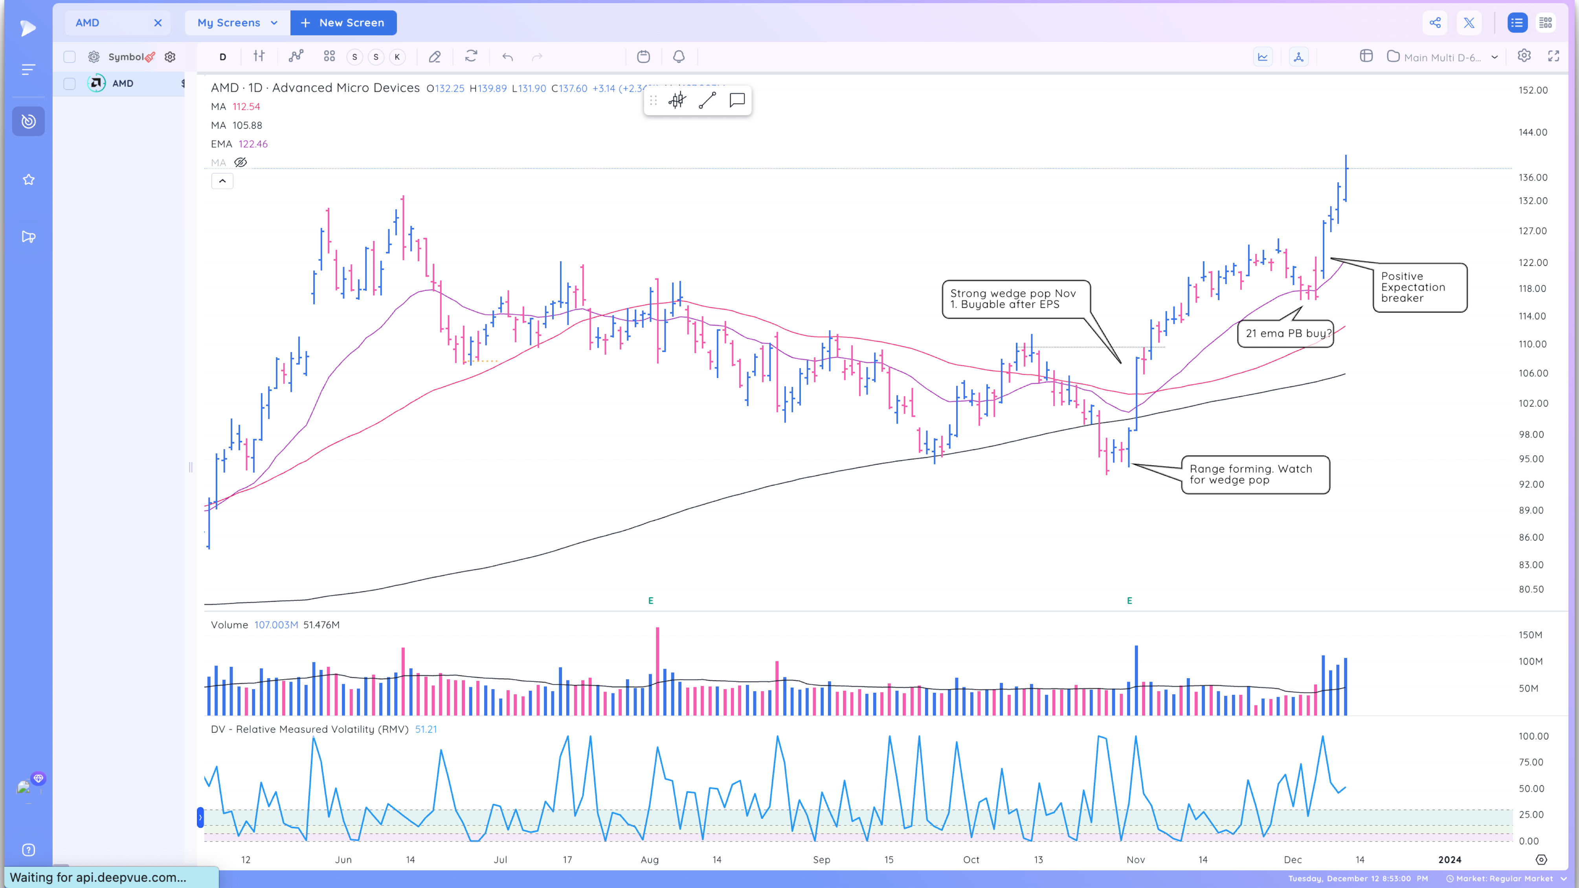Image resolution: width=1579 pixels, height=888 pixels.
Task: Grab the floating toolbar drag handle
Action: point(654,101)
